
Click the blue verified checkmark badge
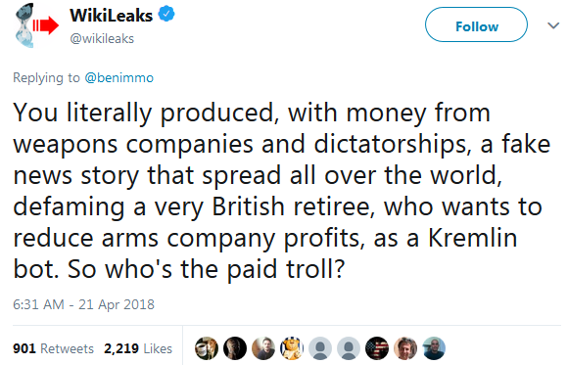click(x=166, y=14)
